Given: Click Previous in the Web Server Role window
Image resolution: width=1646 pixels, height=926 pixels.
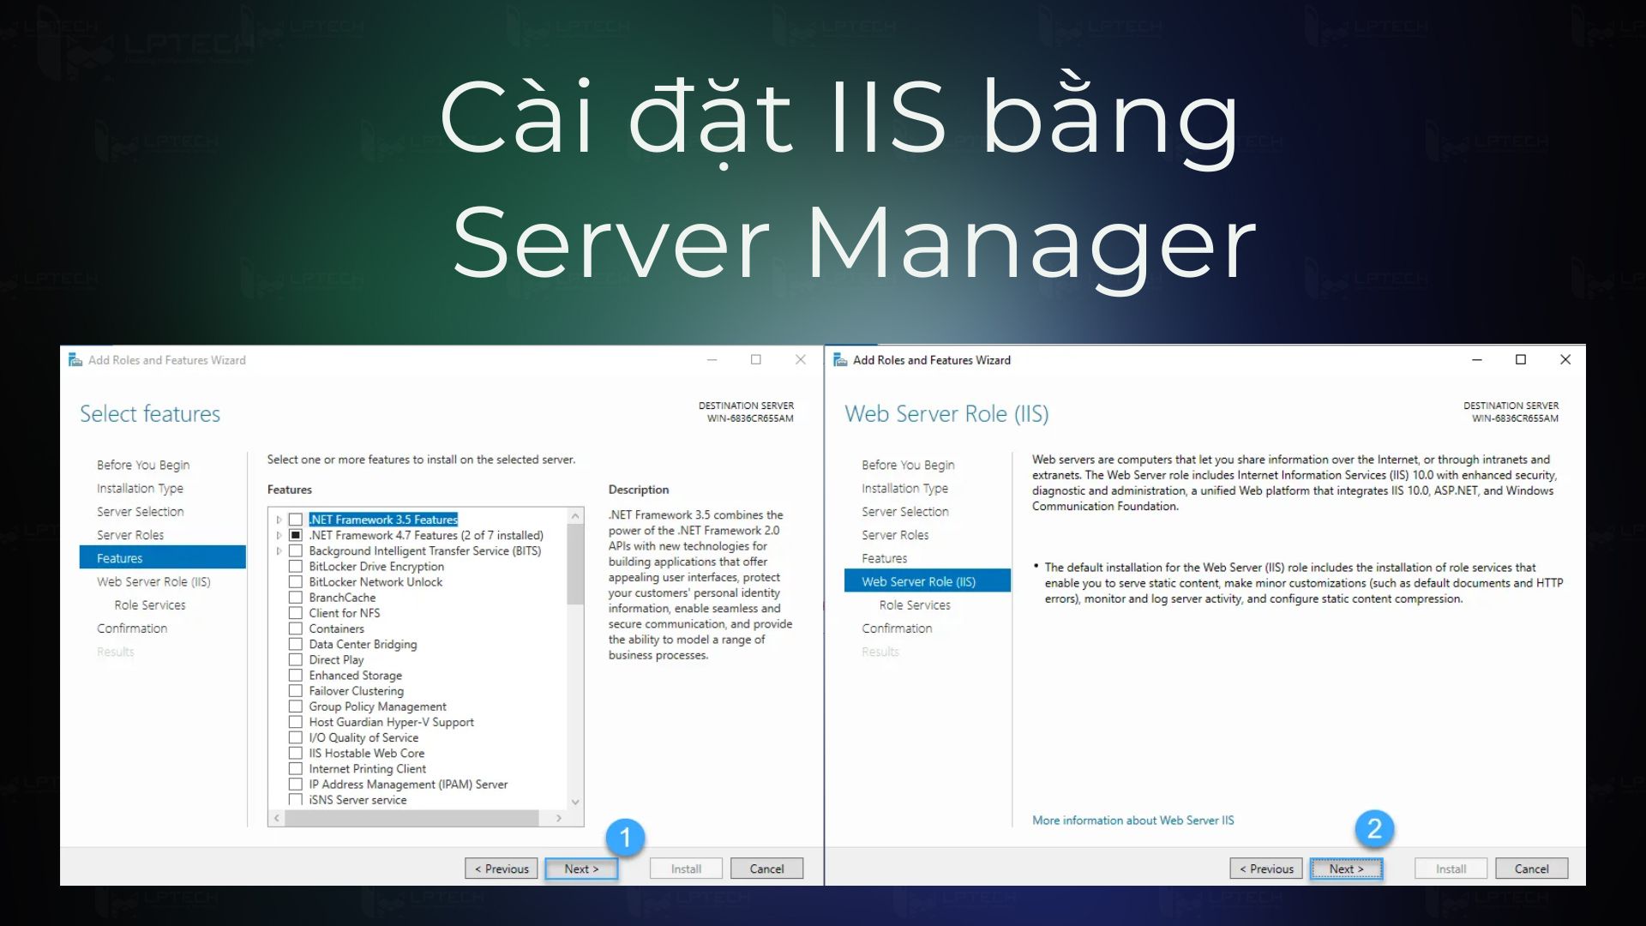Looking at the screenshot, I should tap(1266, 869).
